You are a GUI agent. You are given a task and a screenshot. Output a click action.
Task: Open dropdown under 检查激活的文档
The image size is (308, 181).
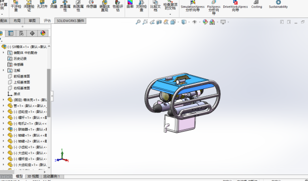tap(170, 14)
